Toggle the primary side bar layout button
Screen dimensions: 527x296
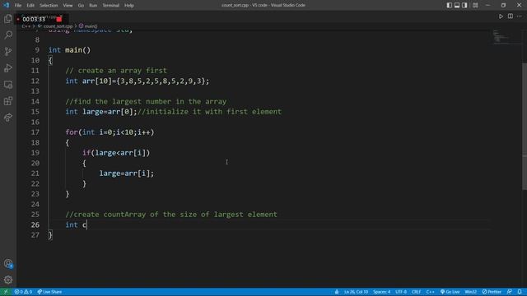click(x=450, y=5)
